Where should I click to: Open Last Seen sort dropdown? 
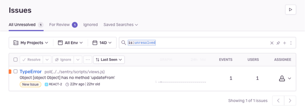109,60
